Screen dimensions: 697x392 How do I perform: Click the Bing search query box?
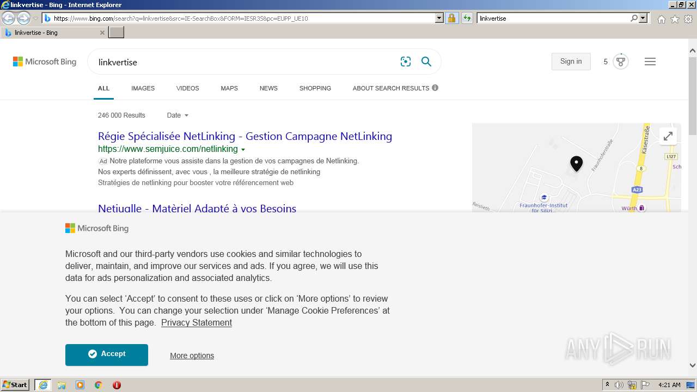245,62
